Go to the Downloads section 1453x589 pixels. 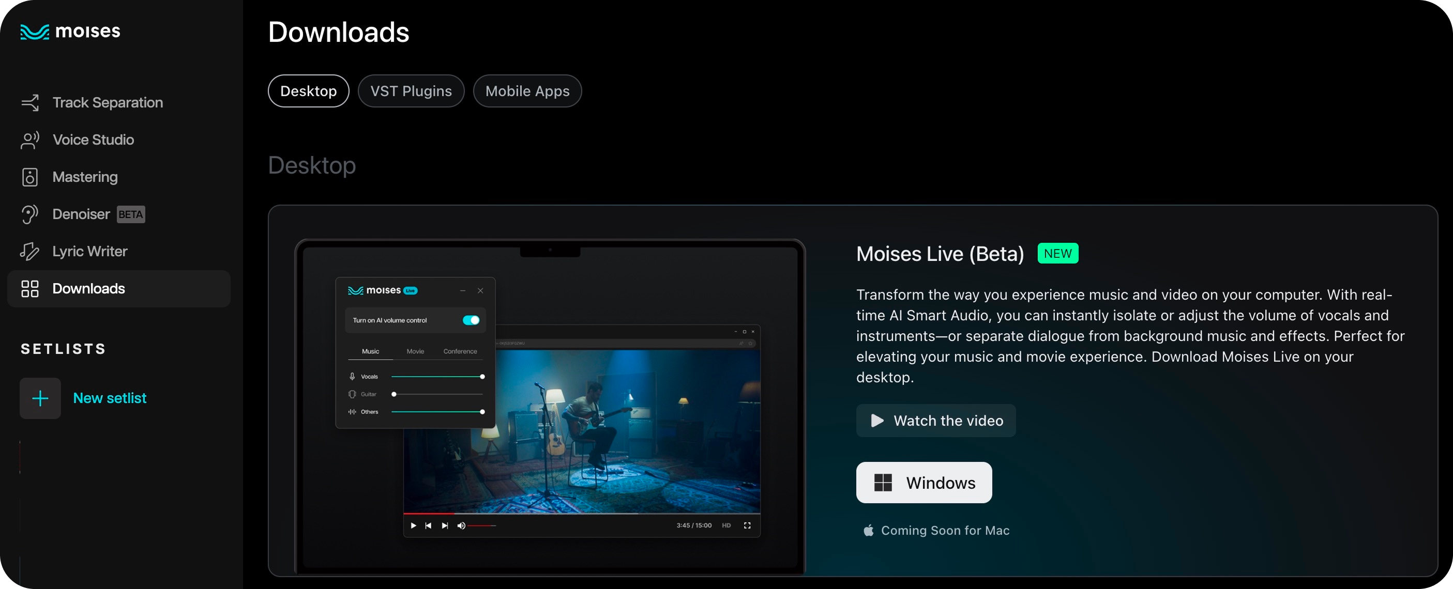point(88,288)
